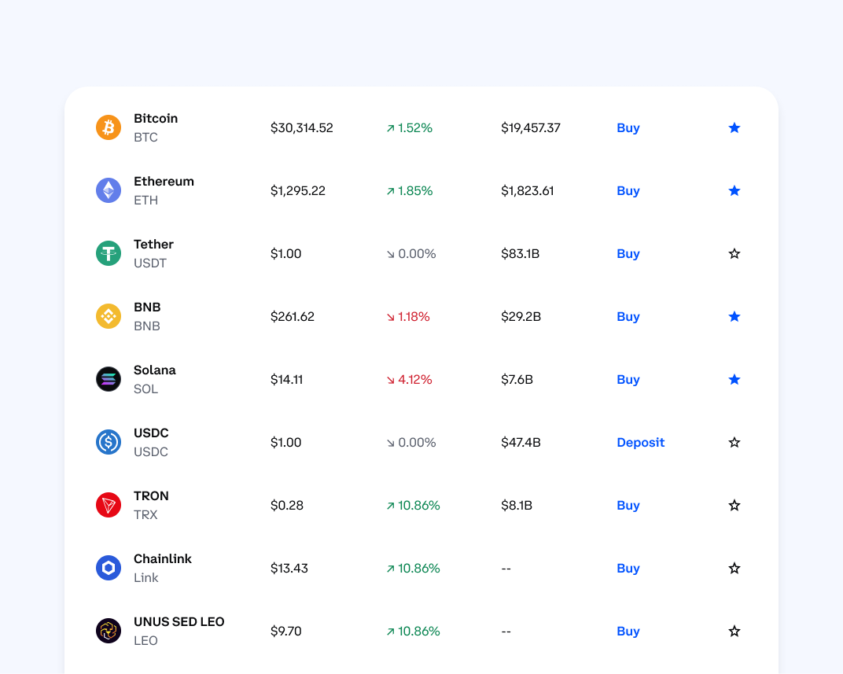Click the BNB logo icon
Image resolution: width=843 pixels, height=674 pixels.
[109, 316]
